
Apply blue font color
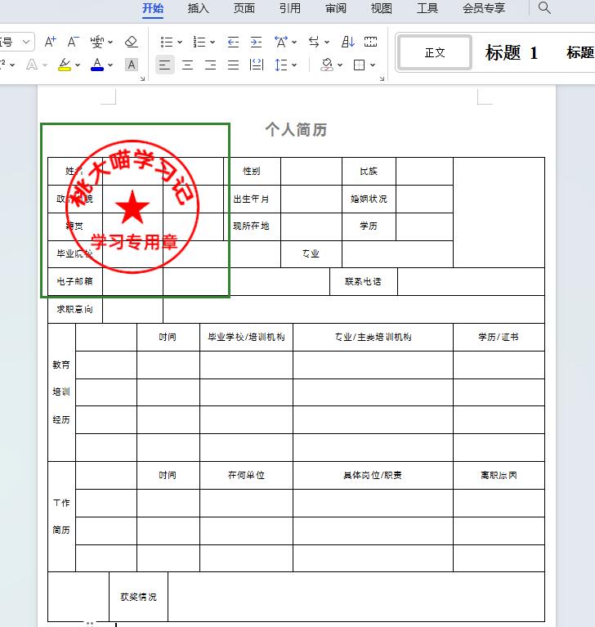point(97,65)
